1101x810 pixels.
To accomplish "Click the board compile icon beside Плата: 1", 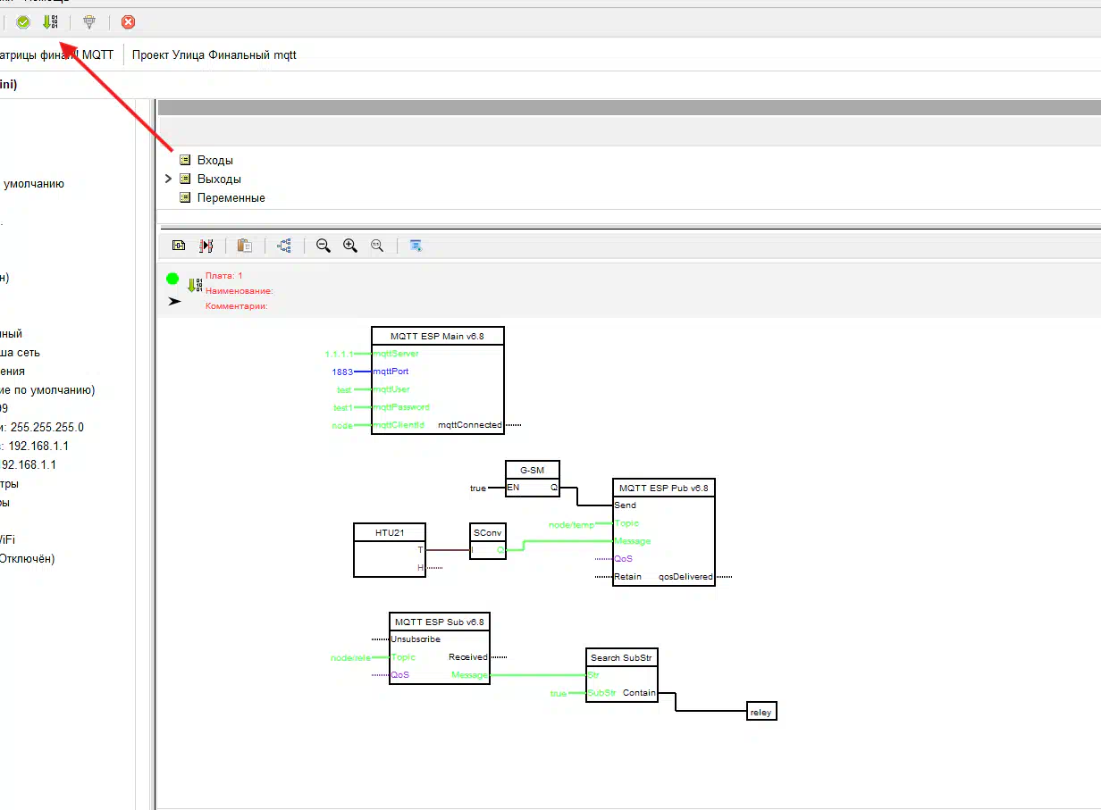I will click(195, 285).
